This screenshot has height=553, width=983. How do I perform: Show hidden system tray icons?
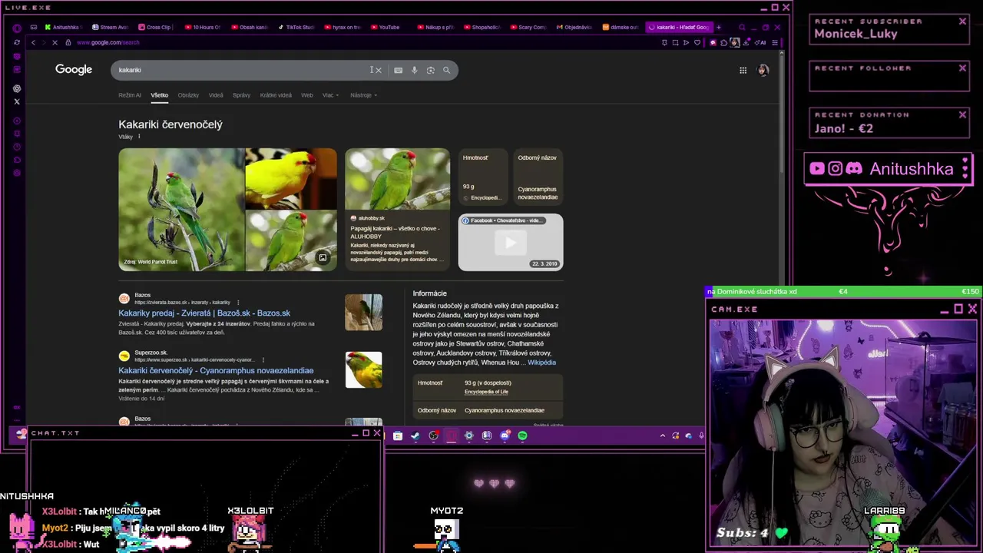[663, 435]
